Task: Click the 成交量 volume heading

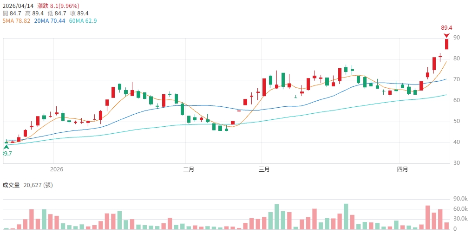Action: 11,185
